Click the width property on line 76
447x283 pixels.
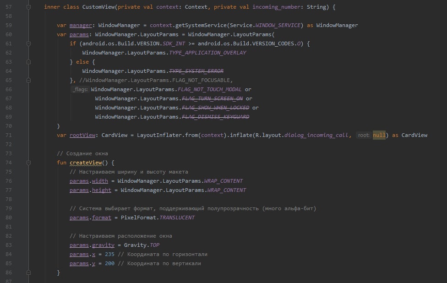(x=100, y=181)
